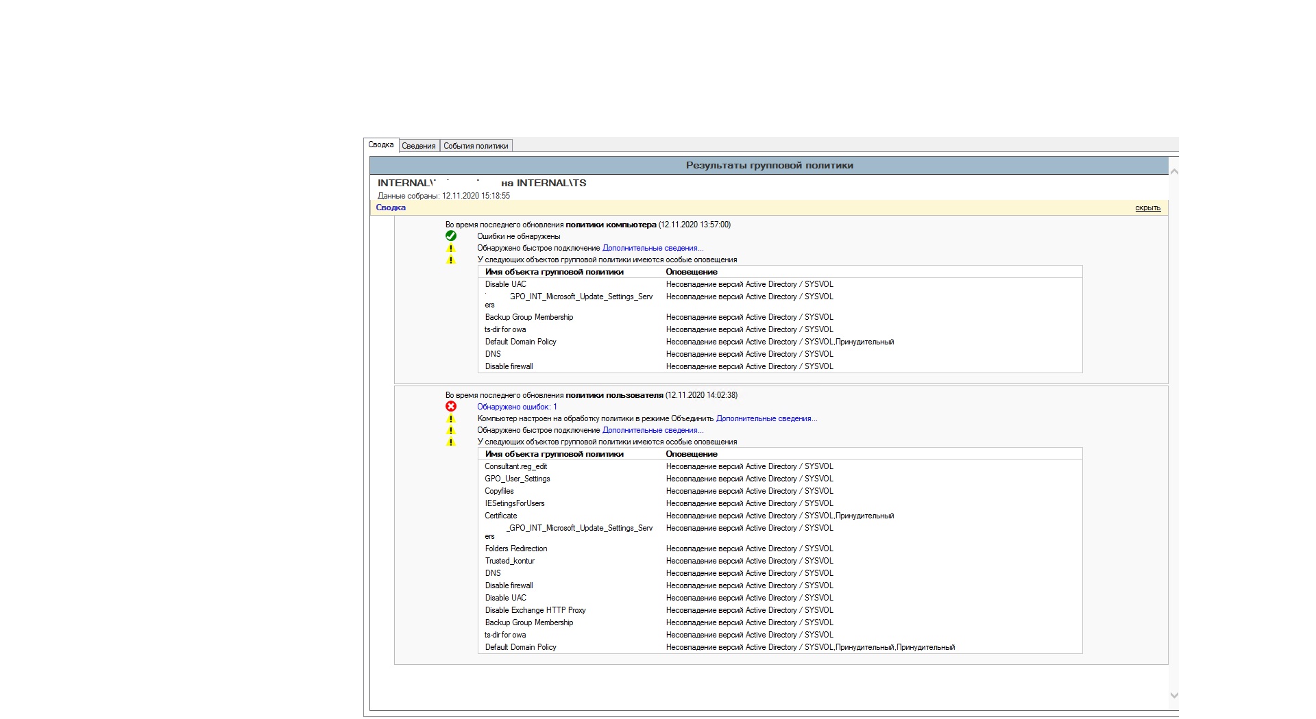This screenshot has height=719, width=1316.
Task: Select DNS row in user policy table
Action: click(x=780, y=573)
